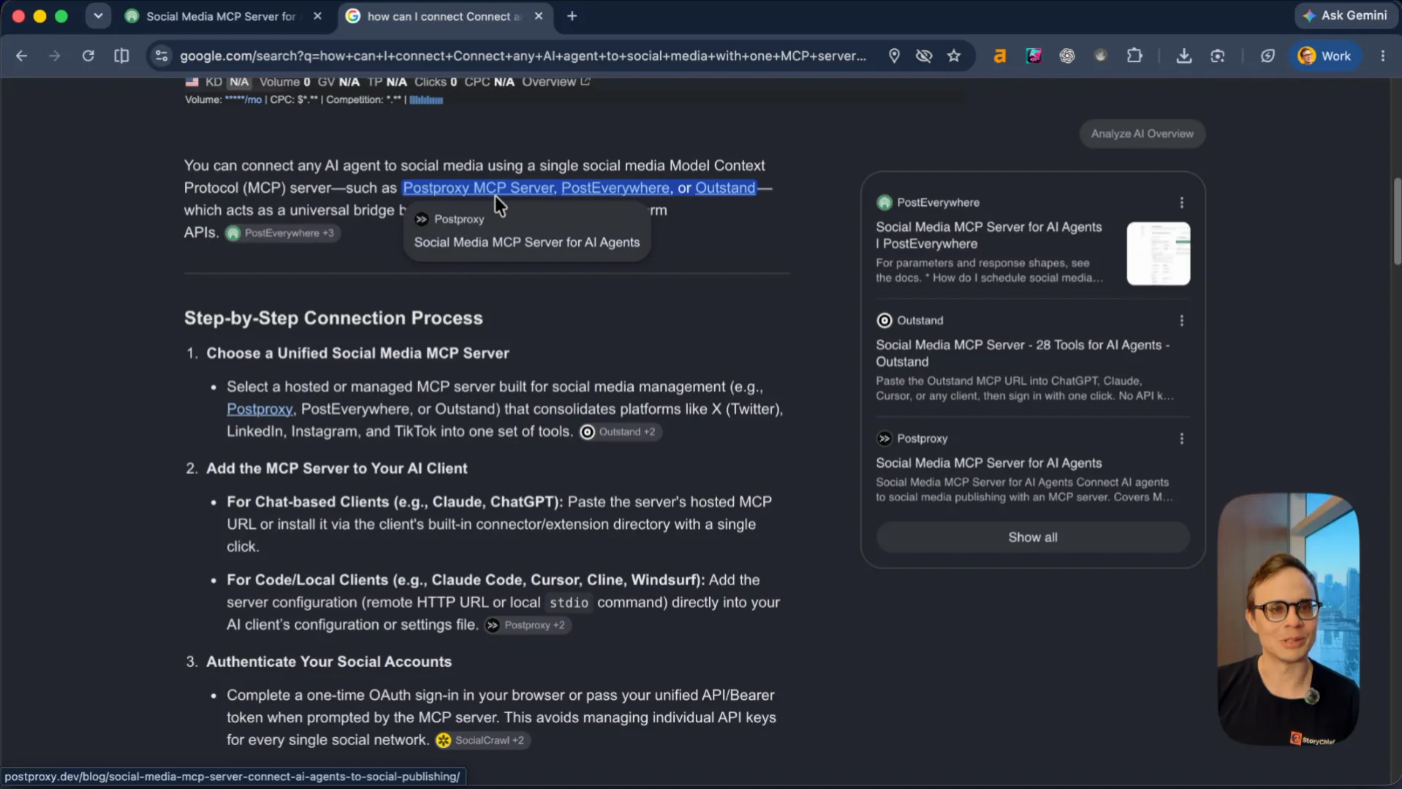Expand the Postproxy +2 sources chip
The width and height of the screenshot is (1402, 789).
pos(527,625)
